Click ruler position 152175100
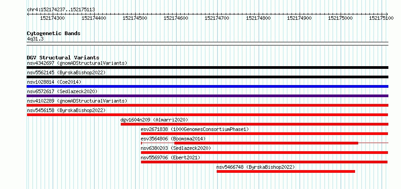 tap(381, 18)
